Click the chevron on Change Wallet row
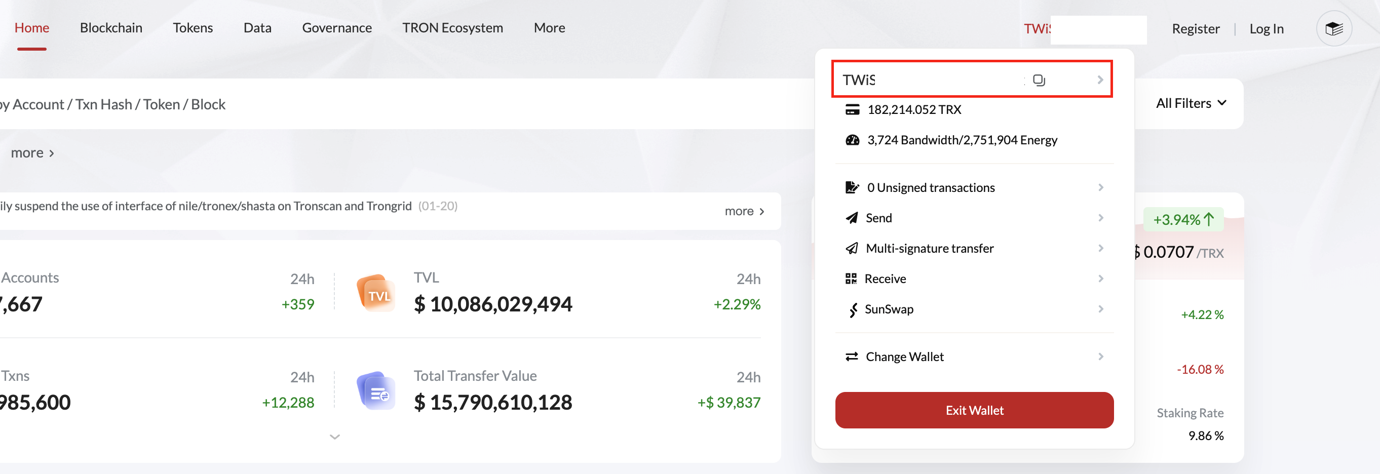 click(1101, 357)
